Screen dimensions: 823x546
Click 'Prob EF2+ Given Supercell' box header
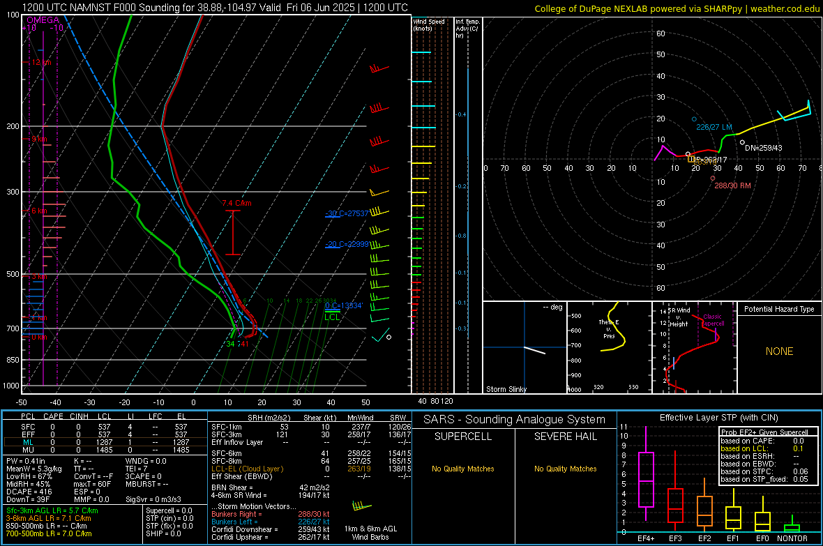(x=764, y=432)
